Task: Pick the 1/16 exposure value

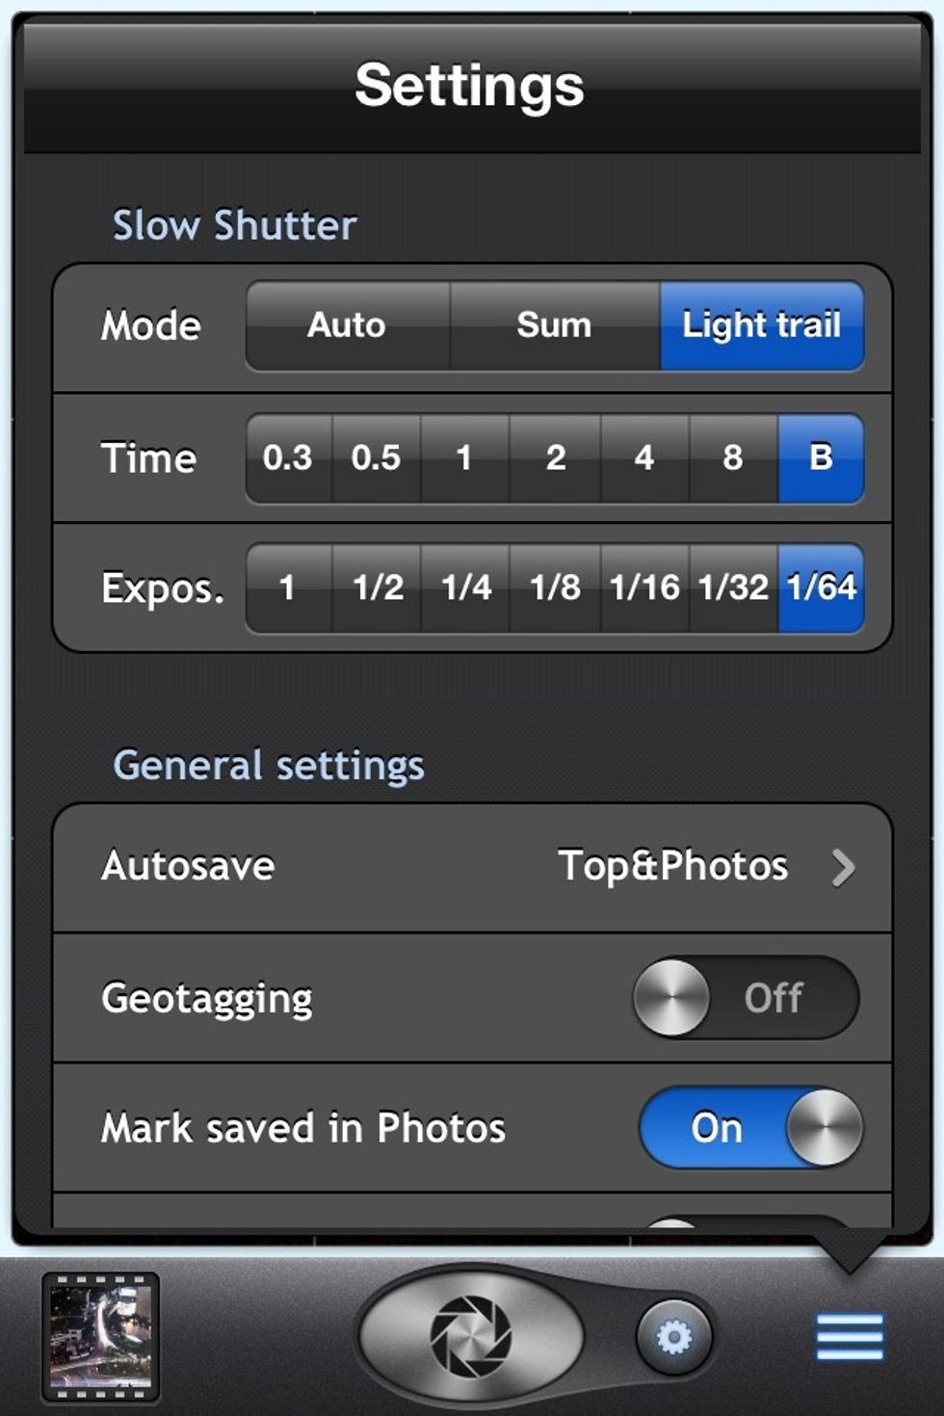Action: [644, 588]
